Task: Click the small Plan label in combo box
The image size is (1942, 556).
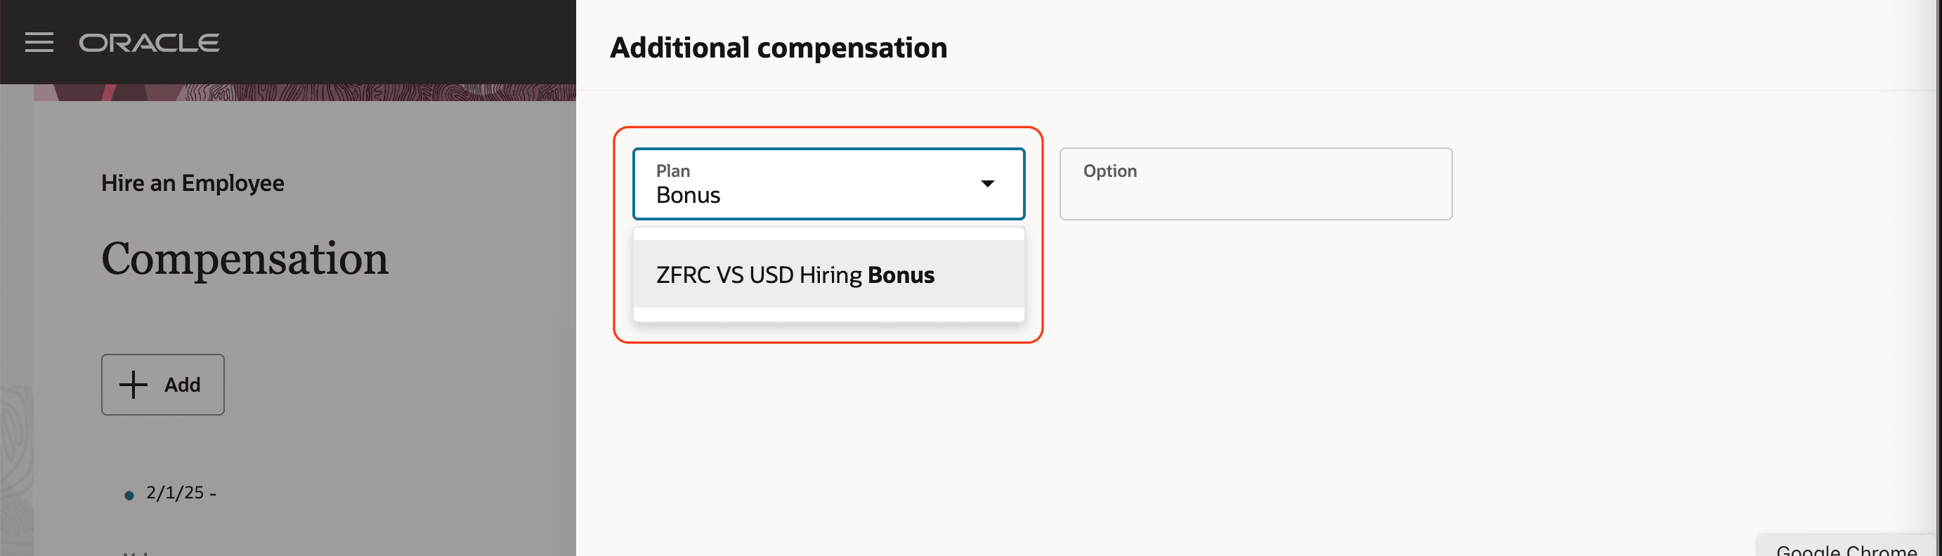Action: [672, 171]
